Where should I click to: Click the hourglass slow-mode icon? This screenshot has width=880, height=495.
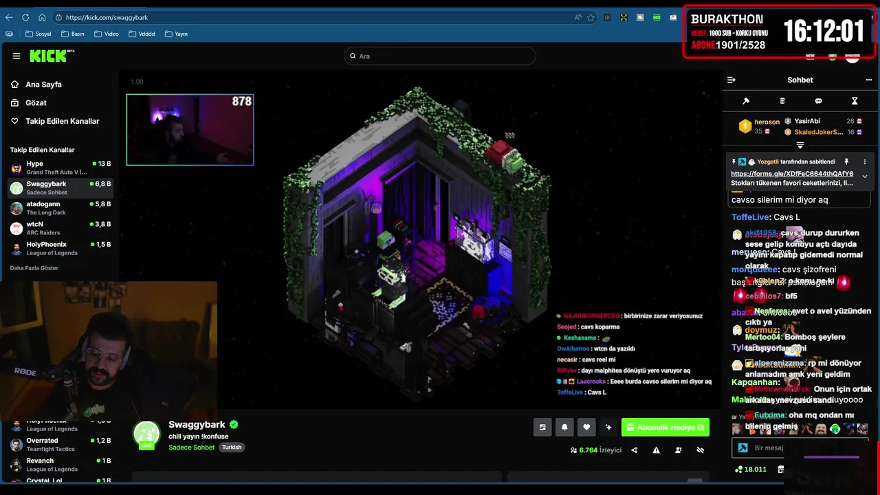[x=855, y=101]
